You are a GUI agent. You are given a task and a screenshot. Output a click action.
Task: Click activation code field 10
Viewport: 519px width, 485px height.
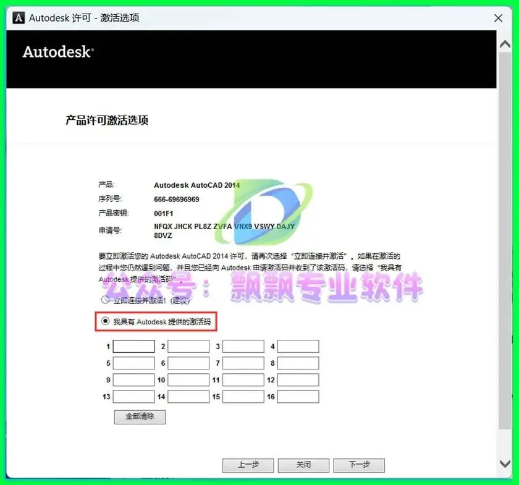[188, 380]
